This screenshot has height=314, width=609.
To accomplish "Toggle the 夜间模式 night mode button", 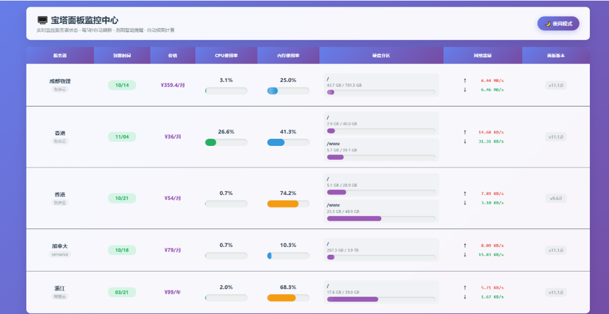I will pos(558,23).
